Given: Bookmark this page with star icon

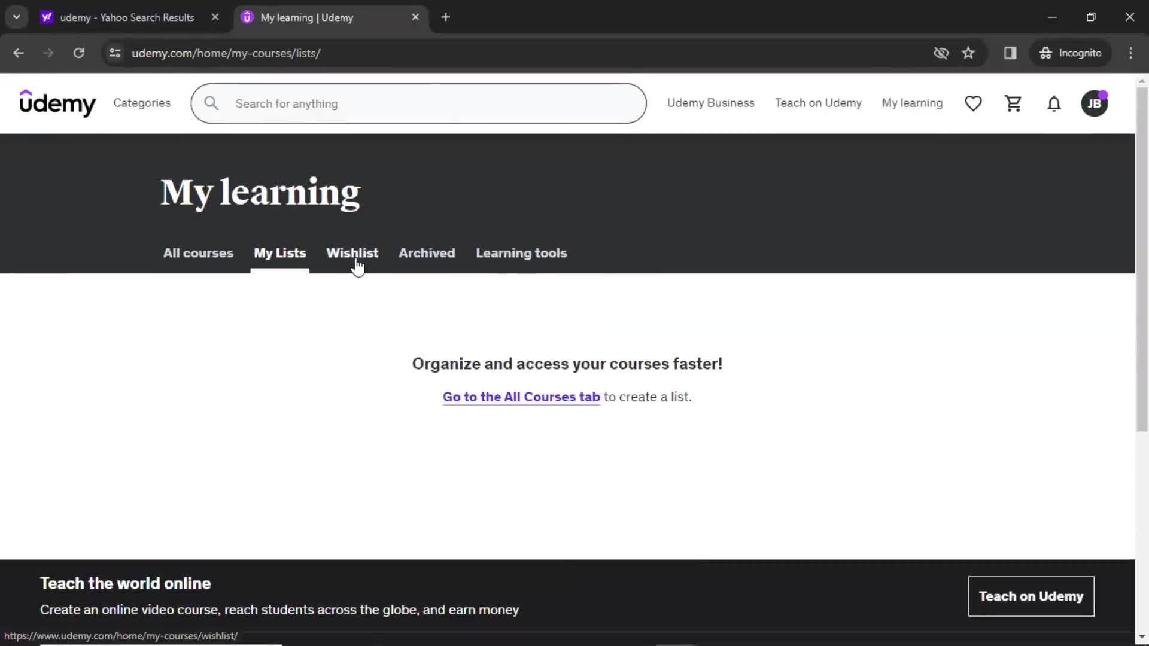Looking at the screenshot, I should [968, 53].
